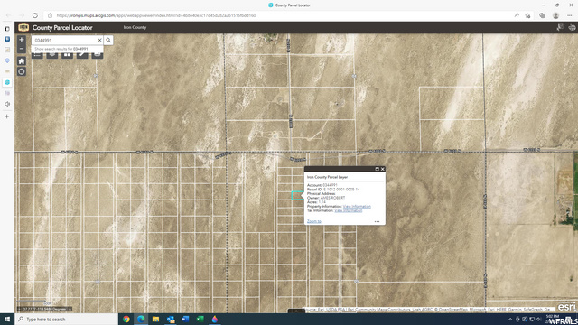The width and height of the screenshot is (578, 325).
Task: Open browser Collections icon
Action: [542, 15]
